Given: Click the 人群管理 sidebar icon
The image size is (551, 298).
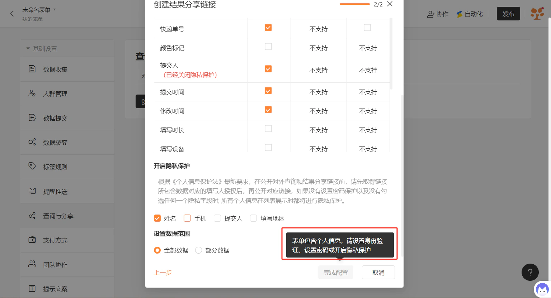Looking at the screenshot, I should pyautogui.click(x=32, y=93).
